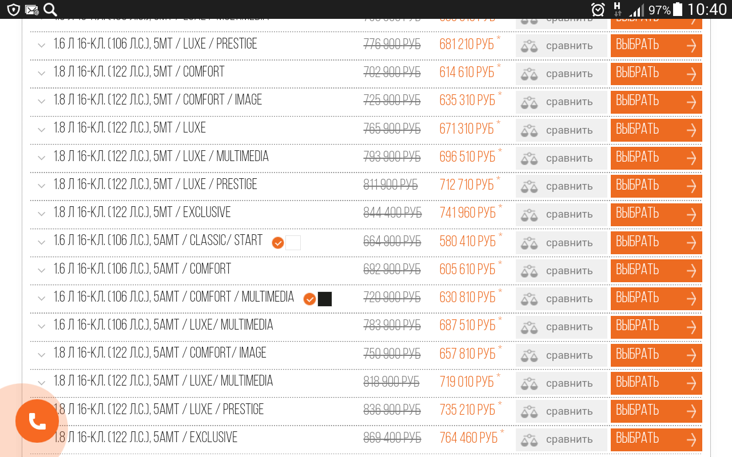Screen dimensions: 732x457
Task: Toggle orange checkmark on 5AMT Comfort/Multimedia row
Action: (309, 299)
